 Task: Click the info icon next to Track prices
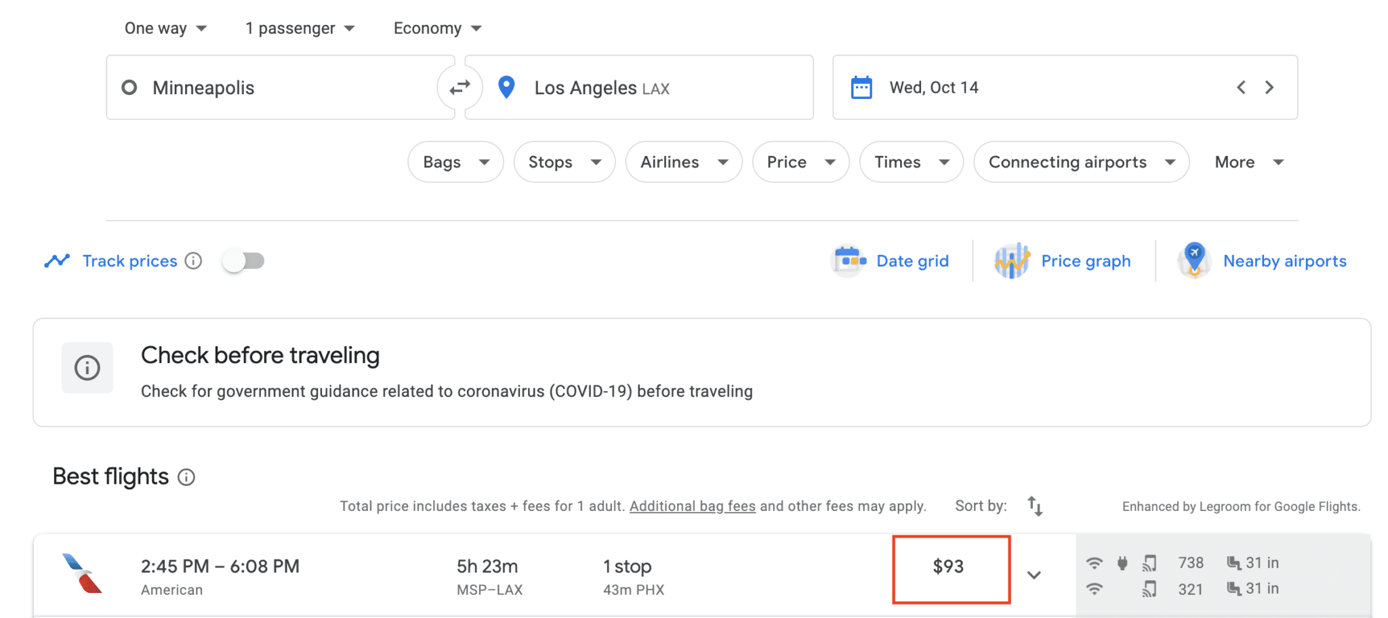[194, 260]
